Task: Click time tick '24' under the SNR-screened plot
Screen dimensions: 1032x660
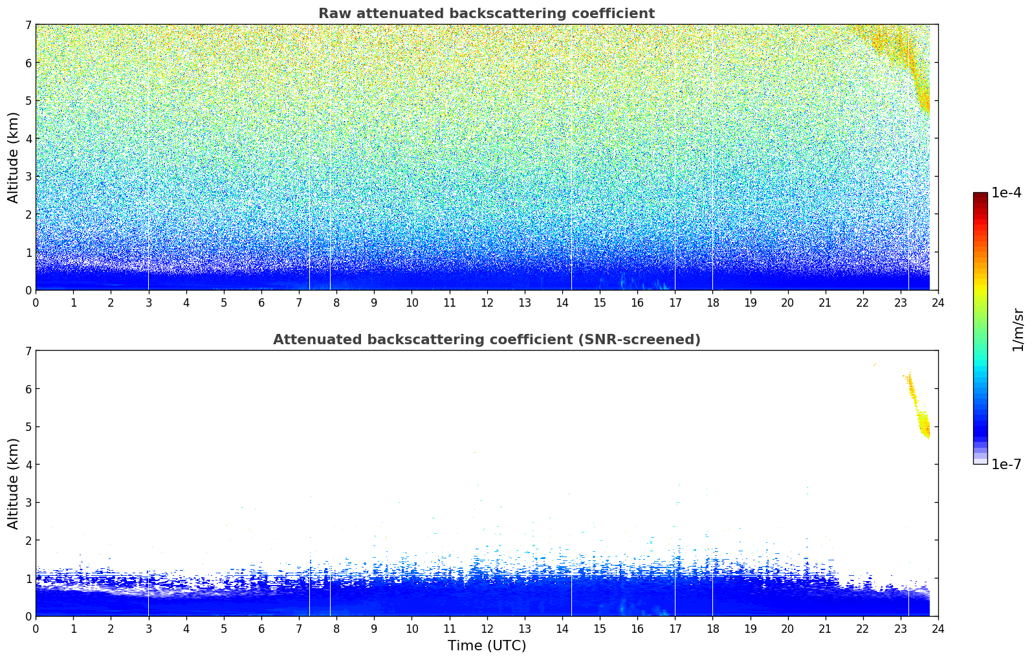Action: (938, 628)
